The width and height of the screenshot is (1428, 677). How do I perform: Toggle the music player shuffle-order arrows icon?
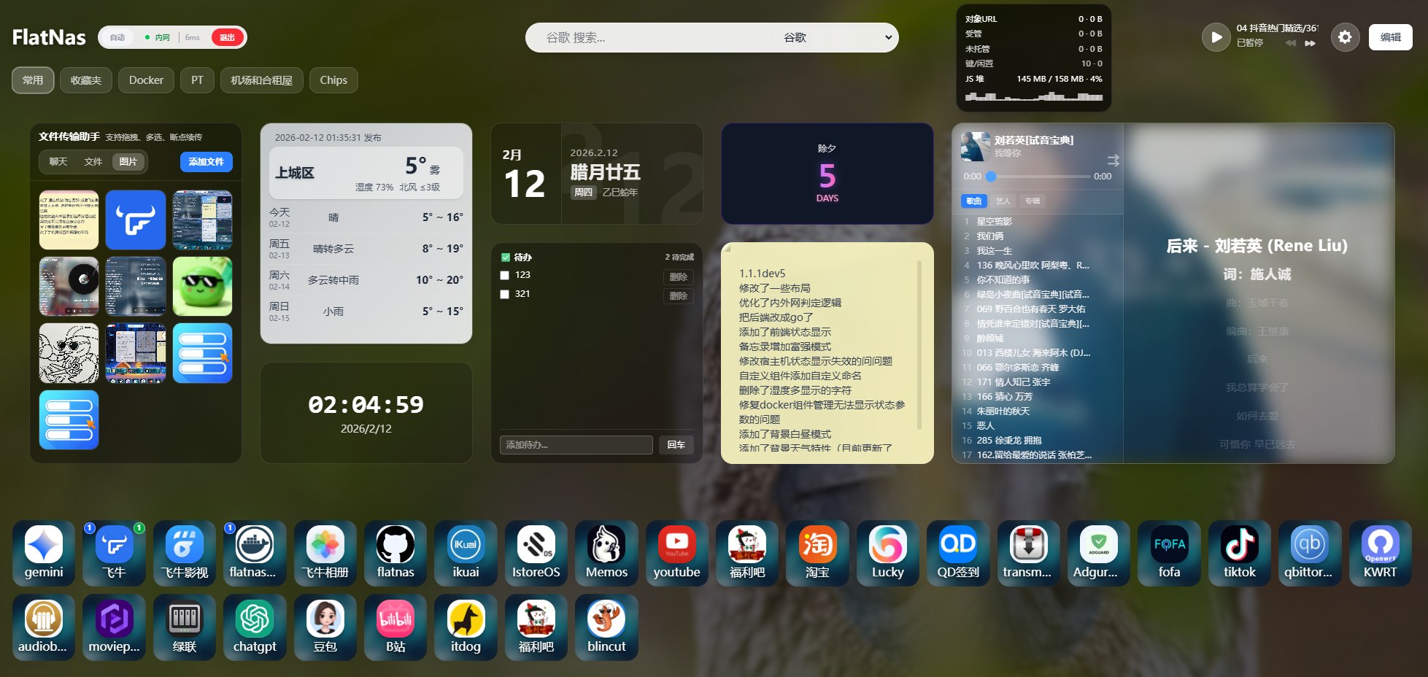1113,160
